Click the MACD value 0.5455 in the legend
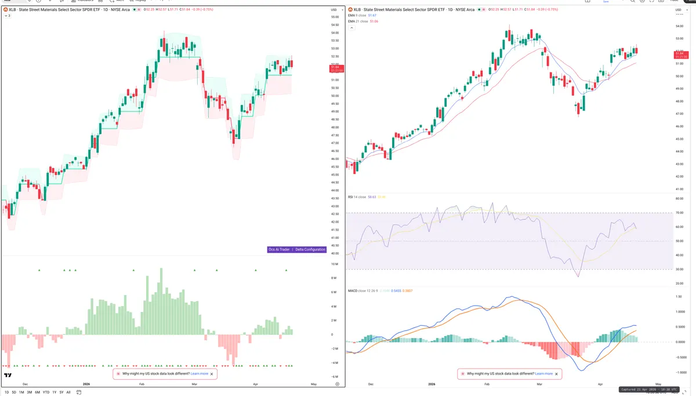This screenshot has width=696, height=396. (x=396, y=290)
